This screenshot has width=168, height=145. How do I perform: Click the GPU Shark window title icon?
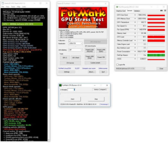pyautogui.click(x=3, y=3)
